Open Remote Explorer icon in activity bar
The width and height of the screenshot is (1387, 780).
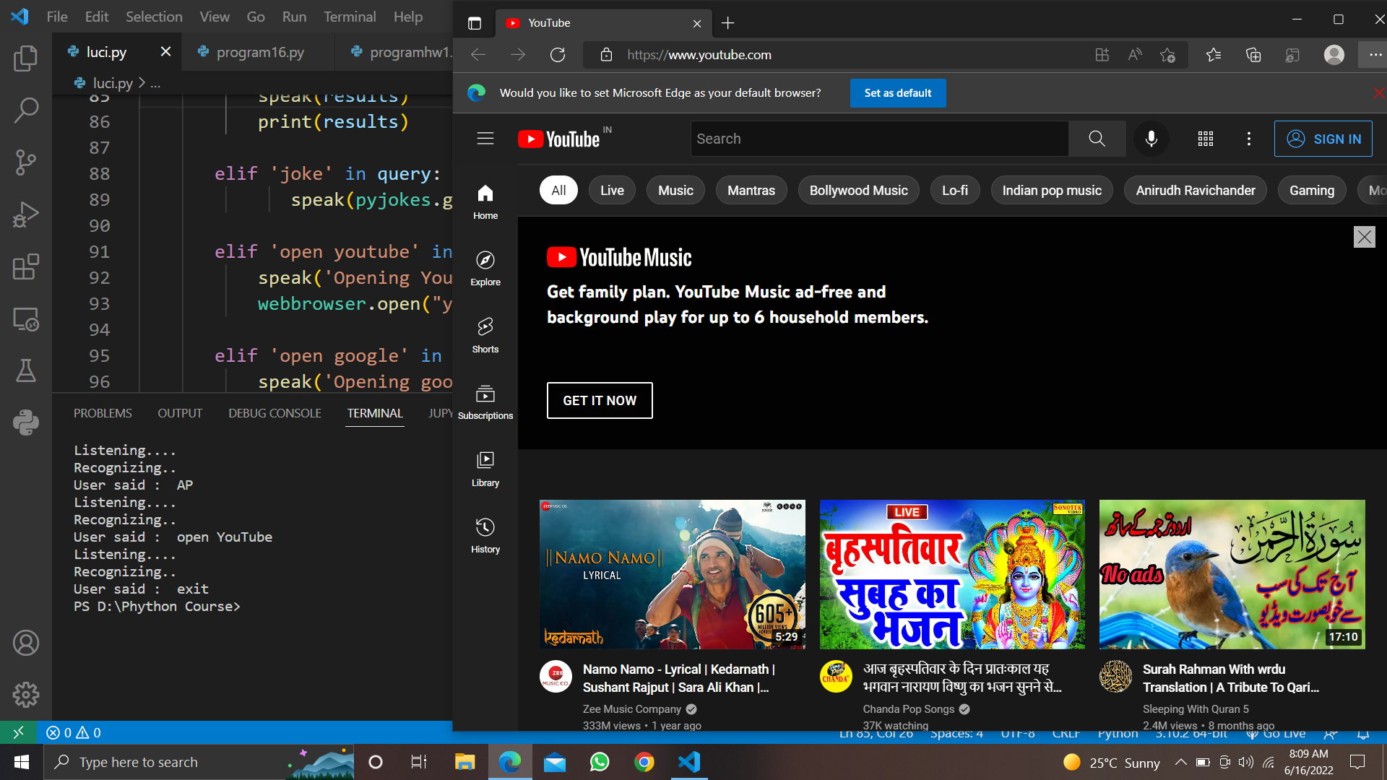[x=26, y=318]
